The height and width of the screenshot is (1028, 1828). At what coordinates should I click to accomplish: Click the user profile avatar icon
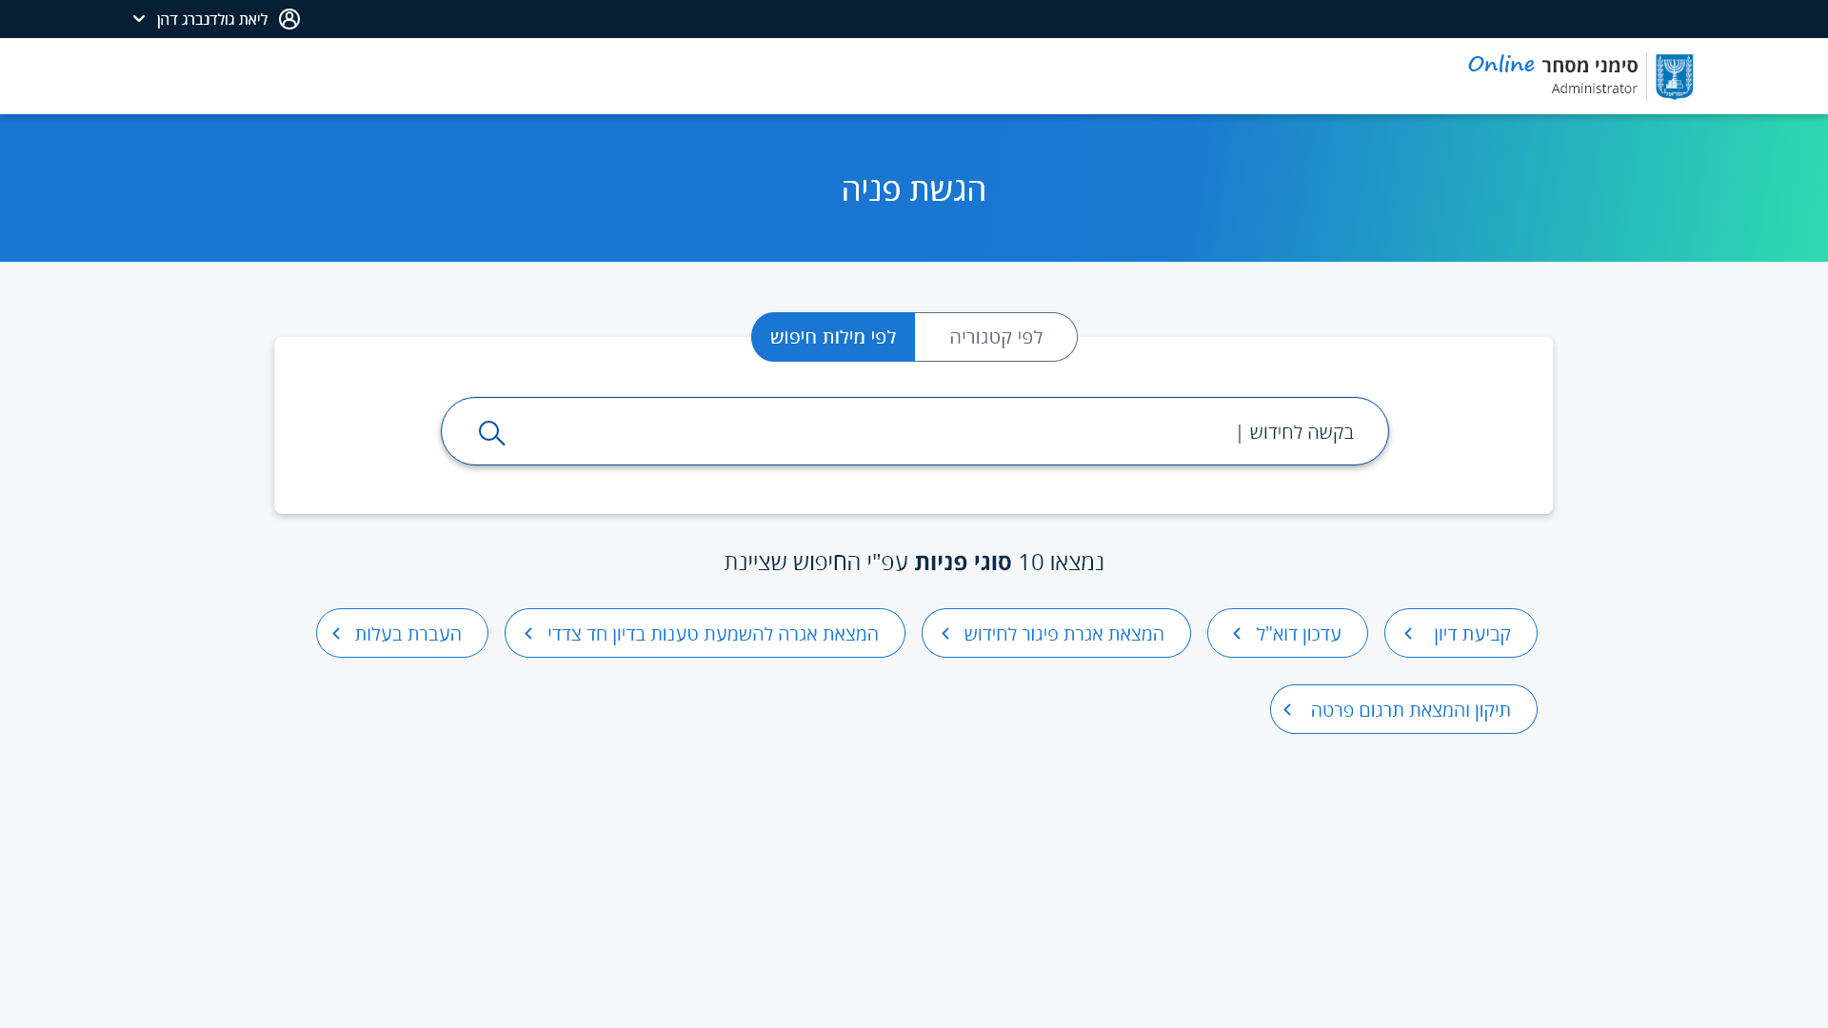tap(289, 19)
